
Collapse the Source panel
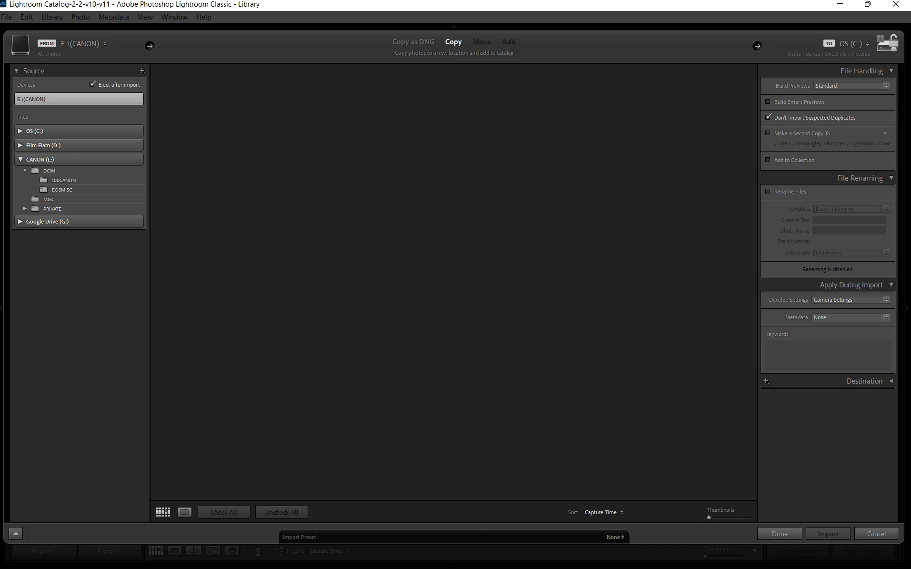click(16, 71)
